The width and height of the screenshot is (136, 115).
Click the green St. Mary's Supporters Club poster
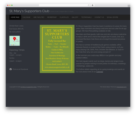pyautogui.click(x=57, y=49)
